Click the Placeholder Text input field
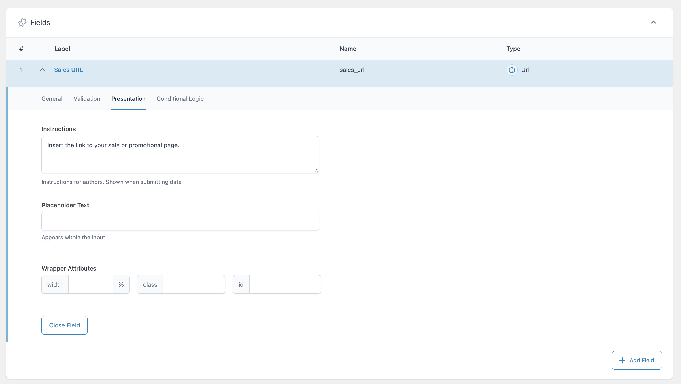681x384 pixels. (179, 221)
